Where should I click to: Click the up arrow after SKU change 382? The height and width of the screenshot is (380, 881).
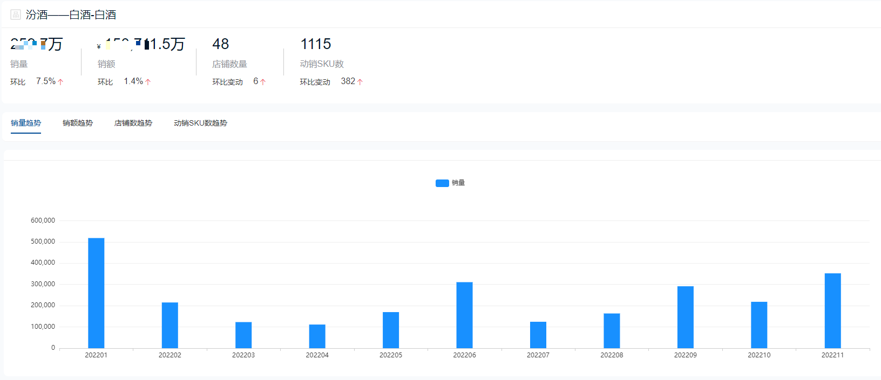pos(360,82)
